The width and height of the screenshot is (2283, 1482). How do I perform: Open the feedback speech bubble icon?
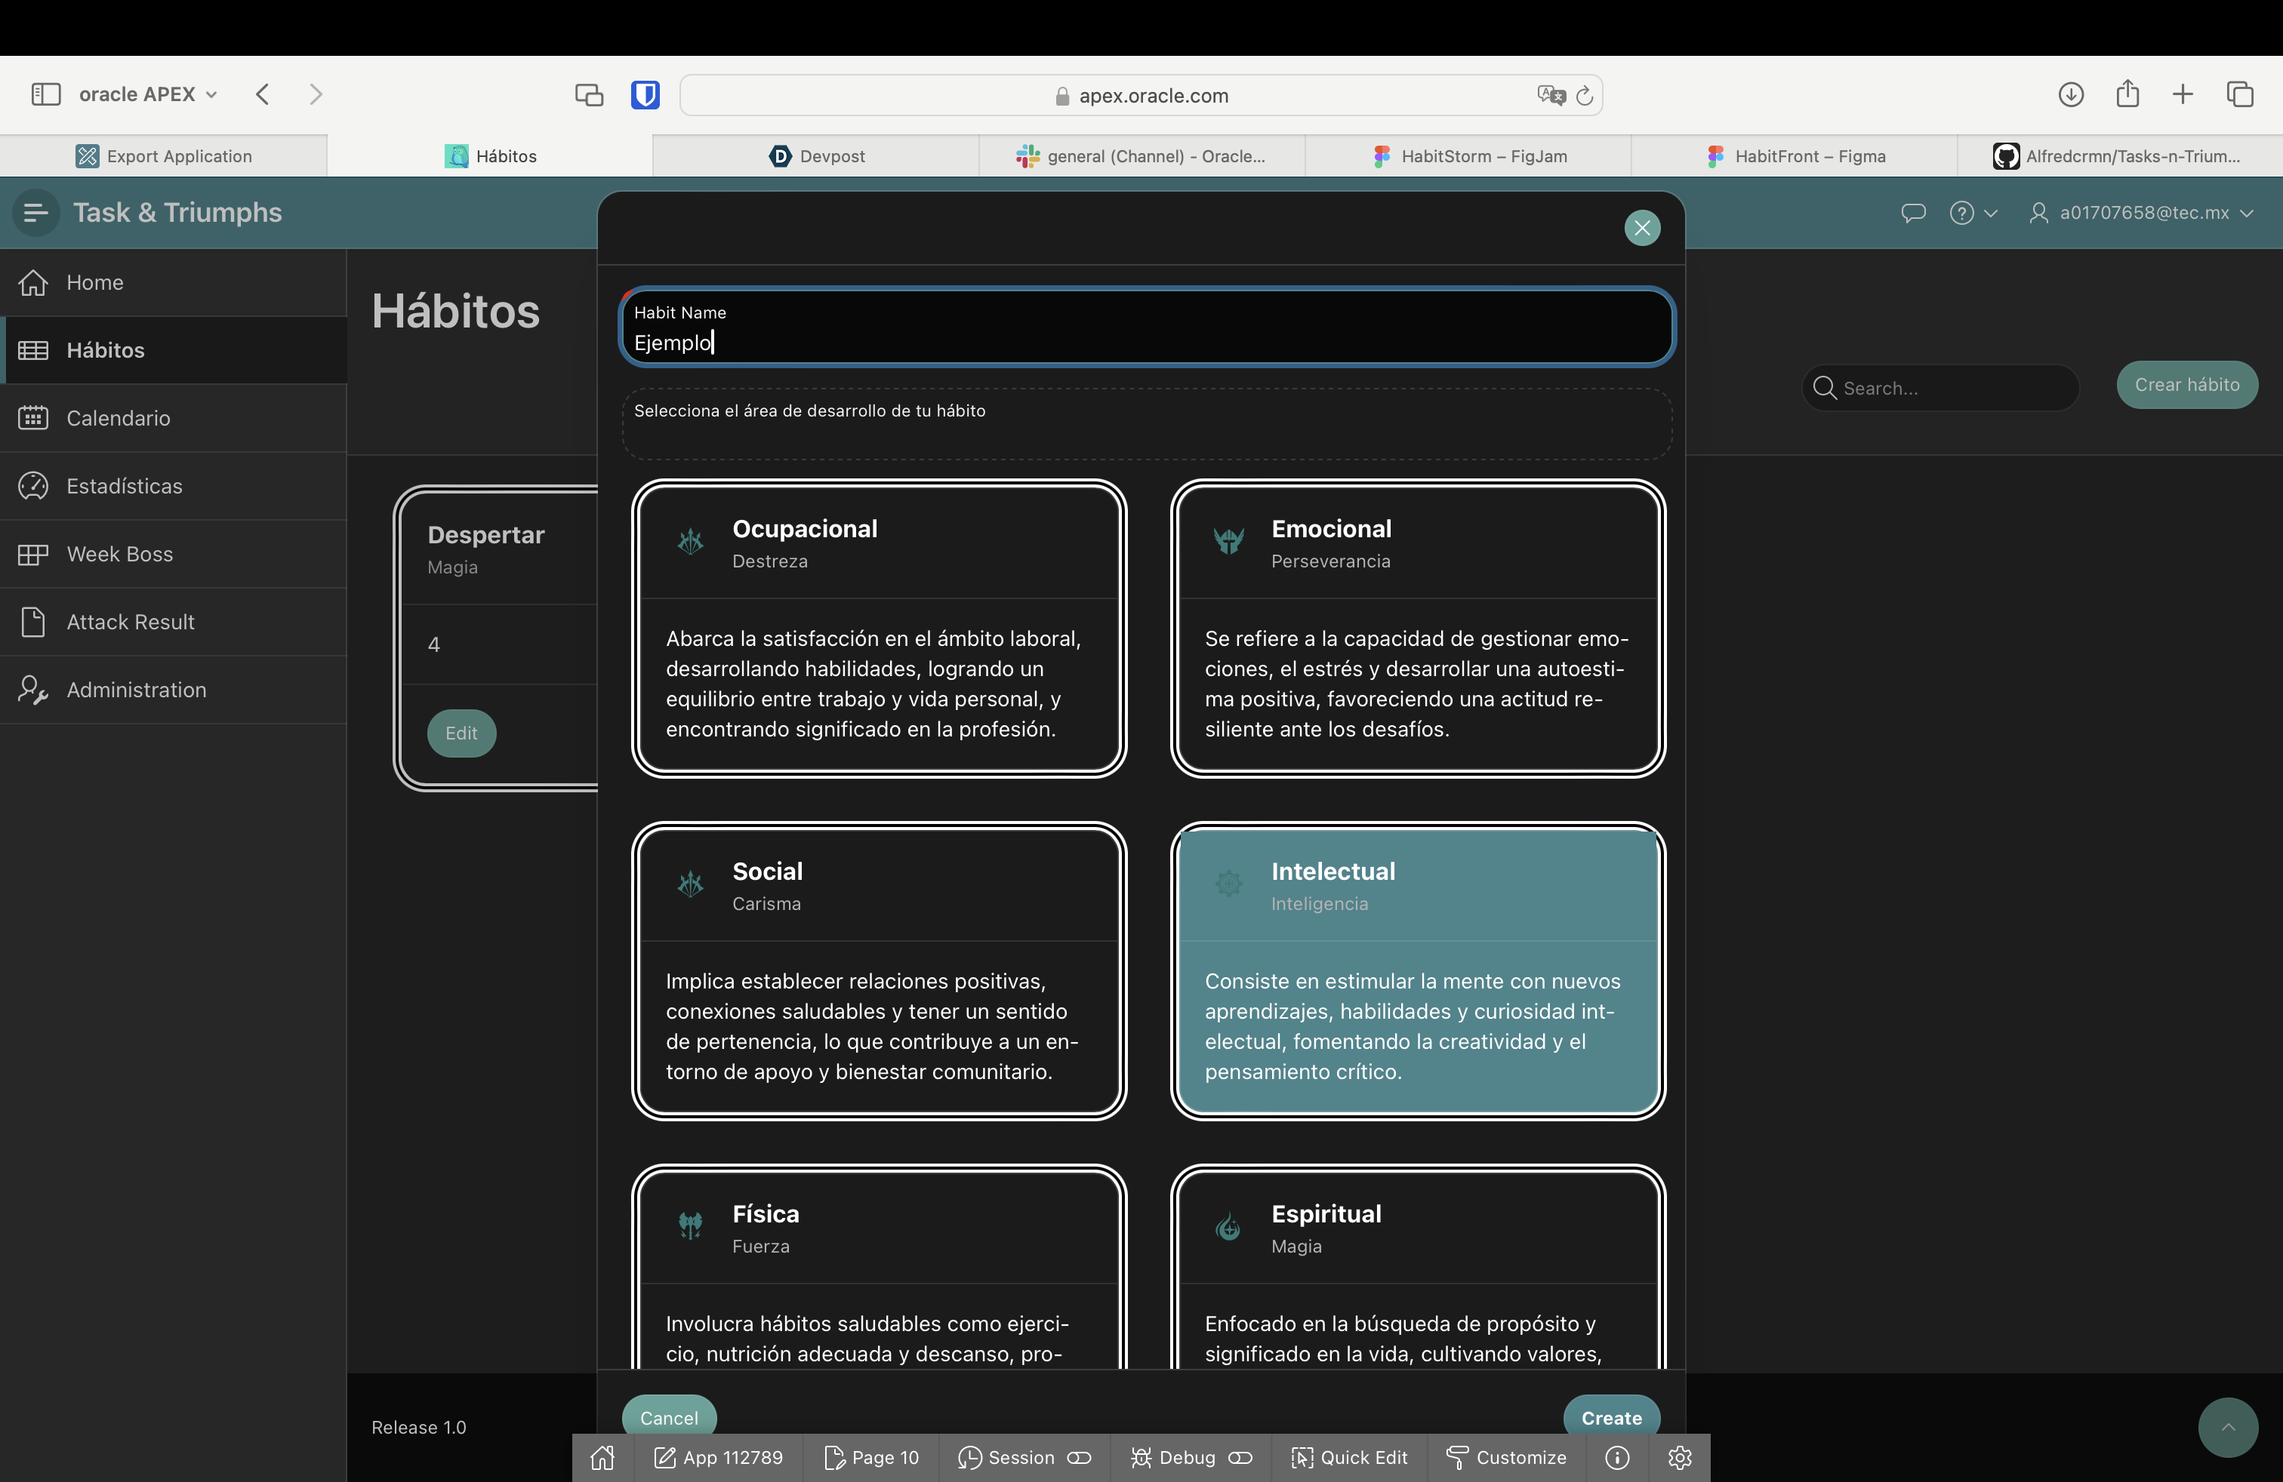(1913, 213)
